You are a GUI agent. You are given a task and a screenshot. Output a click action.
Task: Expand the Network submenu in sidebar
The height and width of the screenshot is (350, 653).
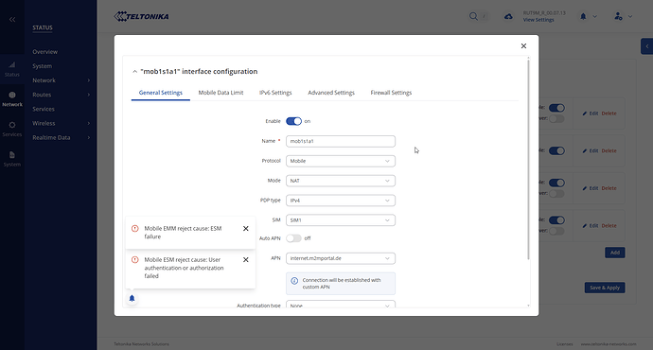point(89,80)
